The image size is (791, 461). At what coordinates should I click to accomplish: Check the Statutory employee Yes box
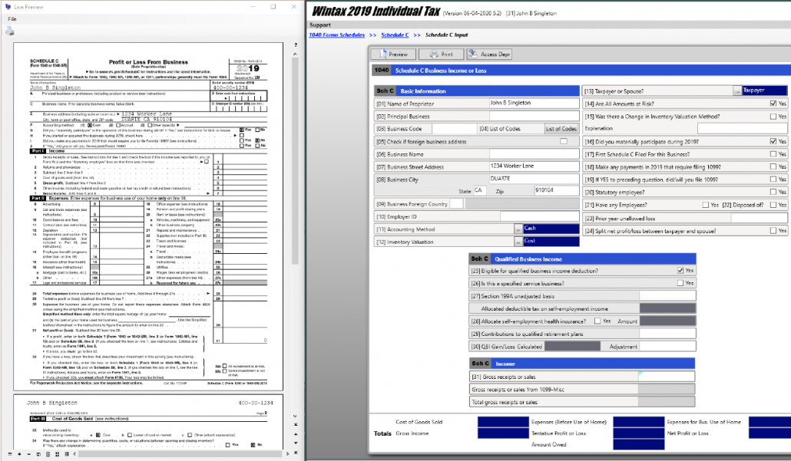pos(773,192)
